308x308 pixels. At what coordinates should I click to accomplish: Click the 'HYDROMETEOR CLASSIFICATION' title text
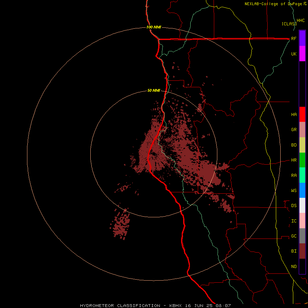coord(120,306)
